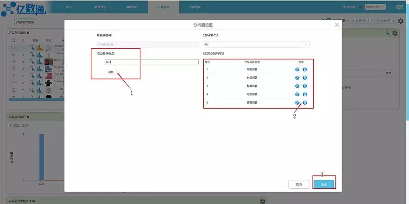Viewport: 409px width, 204px height.
Task: Open 设置 in the top-right corner
Action: (399, 7)
